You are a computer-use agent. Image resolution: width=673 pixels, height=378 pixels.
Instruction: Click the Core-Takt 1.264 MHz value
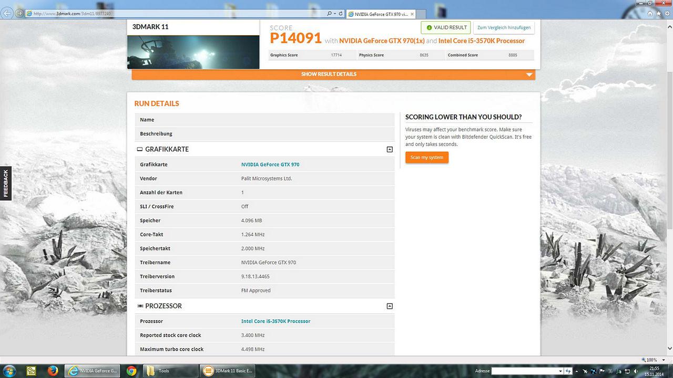253,234
